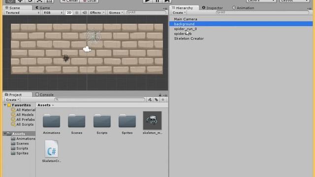
Task: Click the Search by Label tag icon
Action: coord(157,99)
